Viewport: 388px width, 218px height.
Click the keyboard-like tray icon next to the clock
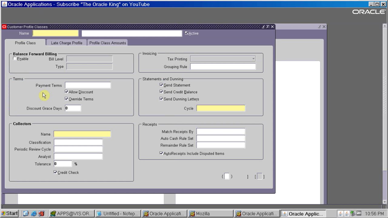359,213
